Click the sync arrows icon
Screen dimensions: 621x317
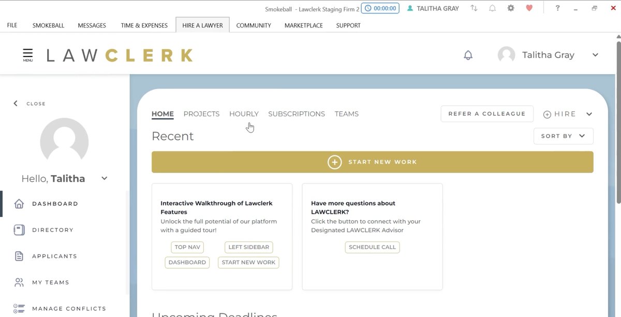pyautogui.click(x=474, y=8)
